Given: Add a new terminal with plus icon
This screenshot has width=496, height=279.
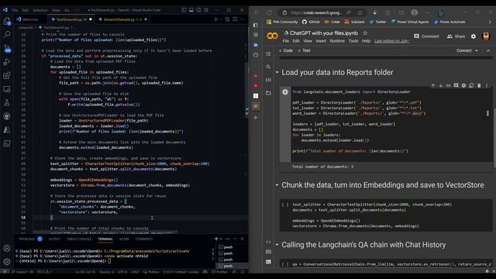Looking at the screenshot, I should pos(216,239).
